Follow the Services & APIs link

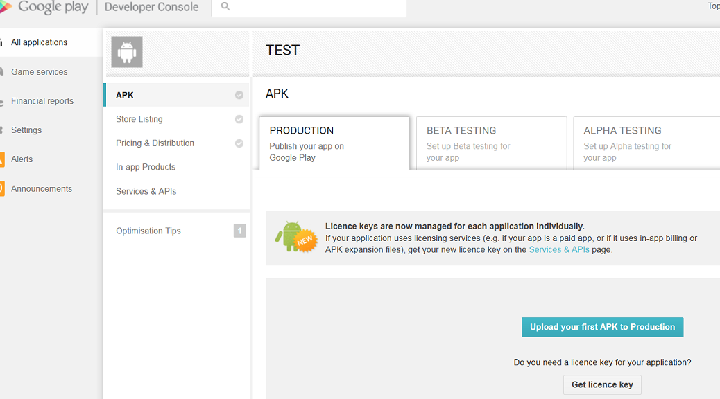tap(559, 249)
